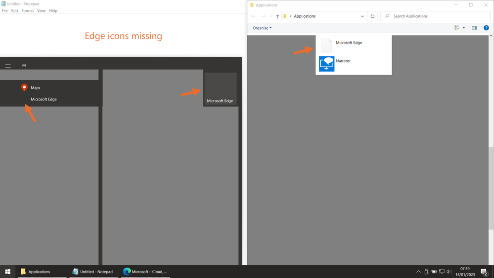Open Notepad's Help menu
The image size is (494, 278).
pos(53,11)
